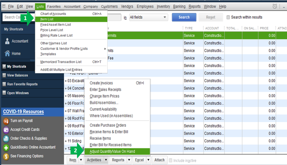287x165 pixels.
Task: Choose Enter Bill for Received Items
Action: (x=117, y=145)
